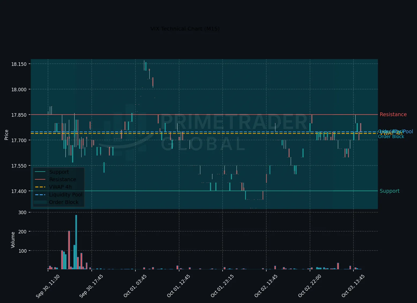The height and width of the screenshot is (303, 417).
Task: Select the 18.150 price axis label
Action: point(19,64)
